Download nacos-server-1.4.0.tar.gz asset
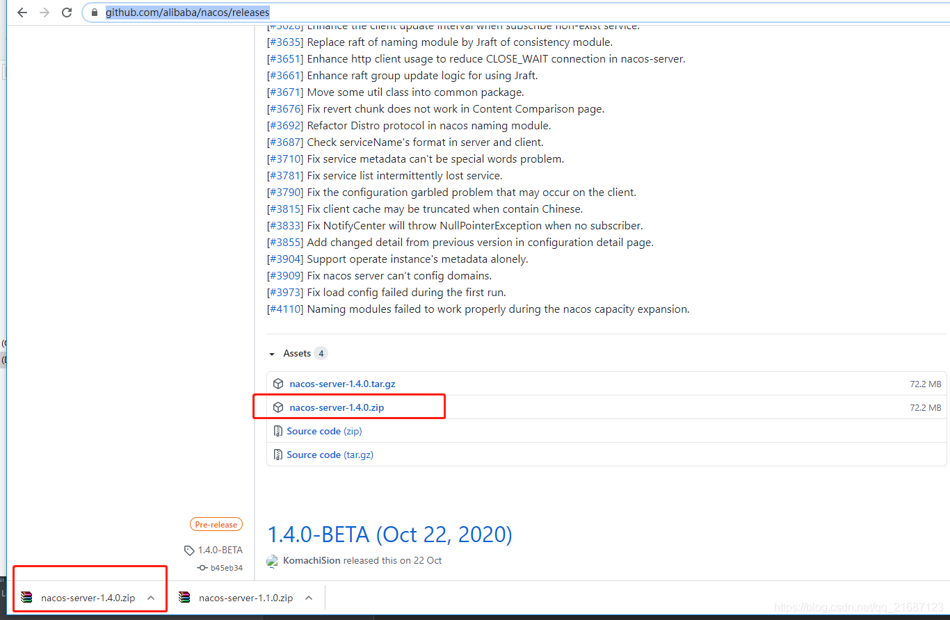The height and width of the screenshot is (620, 950). tap(342, 384)
